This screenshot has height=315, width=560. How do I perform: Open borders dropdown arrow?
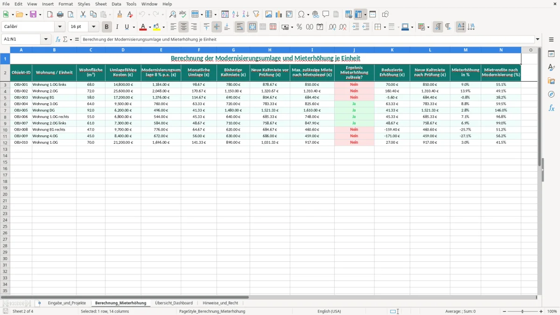tap(384, 27)
